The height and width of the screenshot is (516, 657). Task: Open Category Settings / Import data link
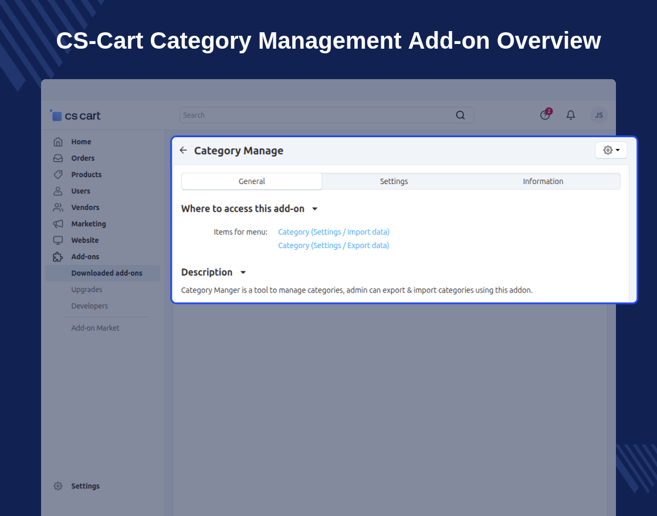tap(334, 232)
